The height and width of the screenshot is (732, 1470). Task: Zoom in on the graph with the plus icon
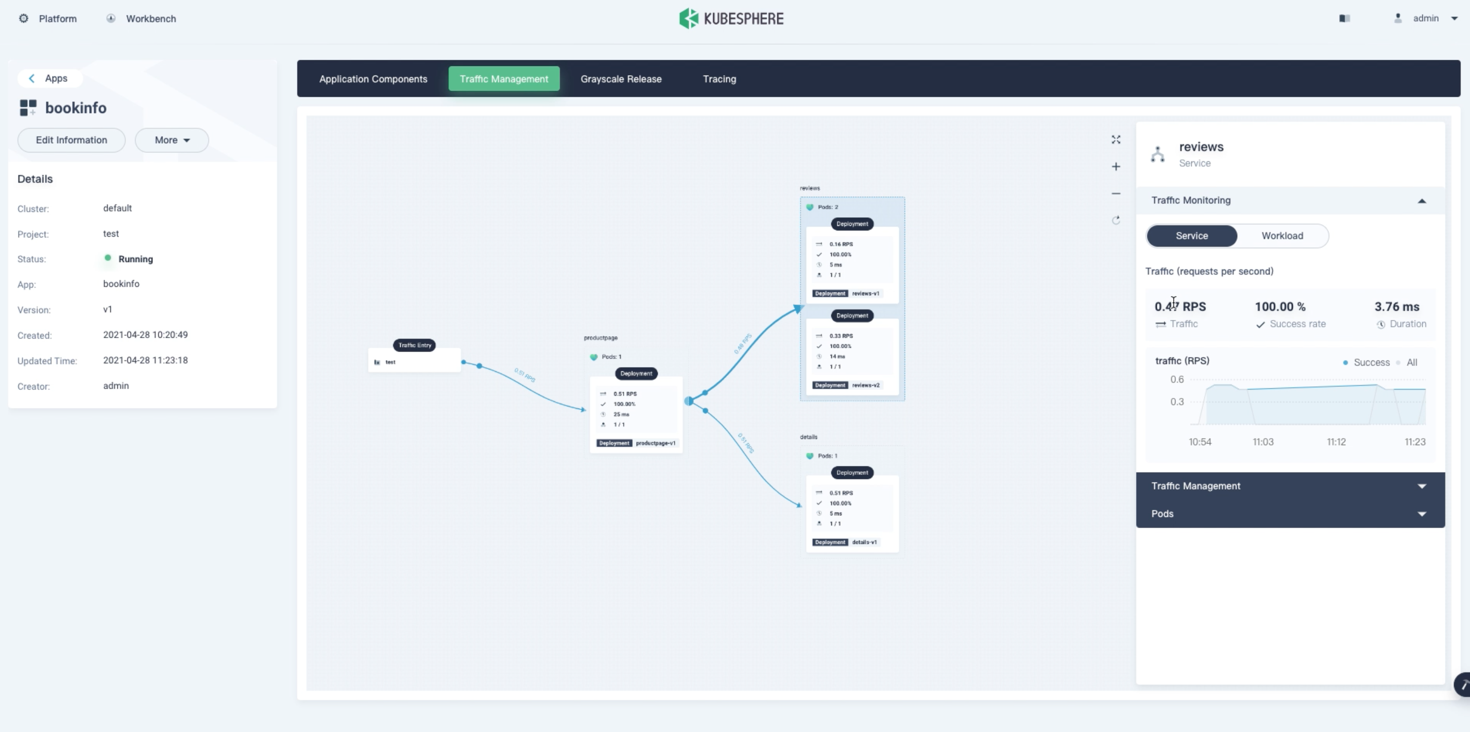pyautogui.click(x=1116, y=166)
